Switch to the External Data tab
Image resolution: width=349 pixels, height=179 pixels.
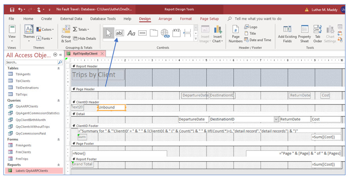click(71, 19)
